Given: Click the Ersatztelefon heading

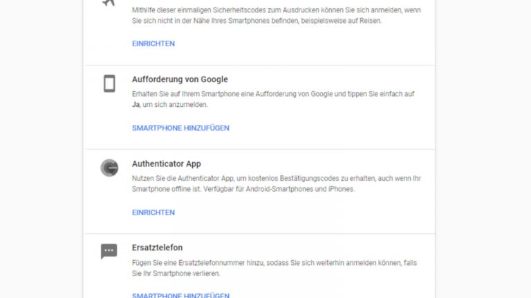Looking at the screenshot, I should click(157, 248).
